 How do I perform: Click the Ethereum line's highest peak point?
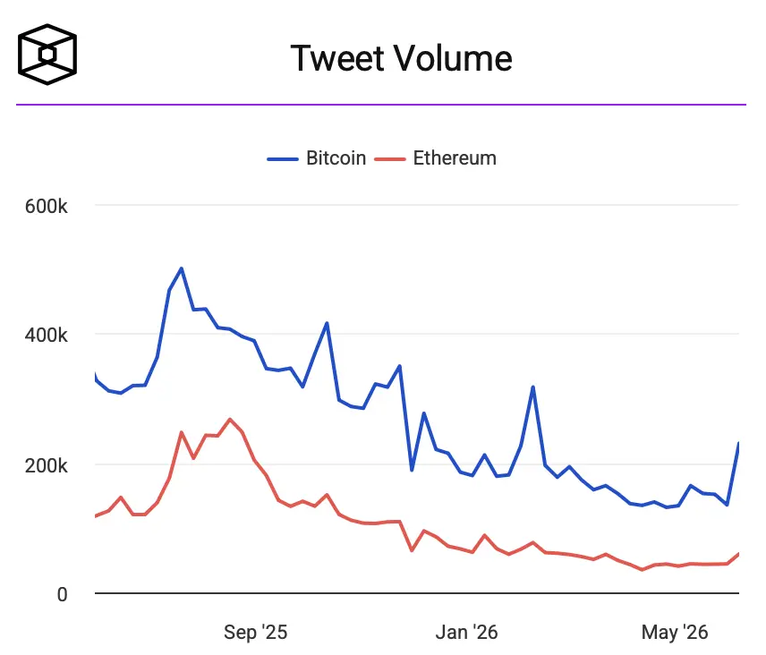(230, 419)
